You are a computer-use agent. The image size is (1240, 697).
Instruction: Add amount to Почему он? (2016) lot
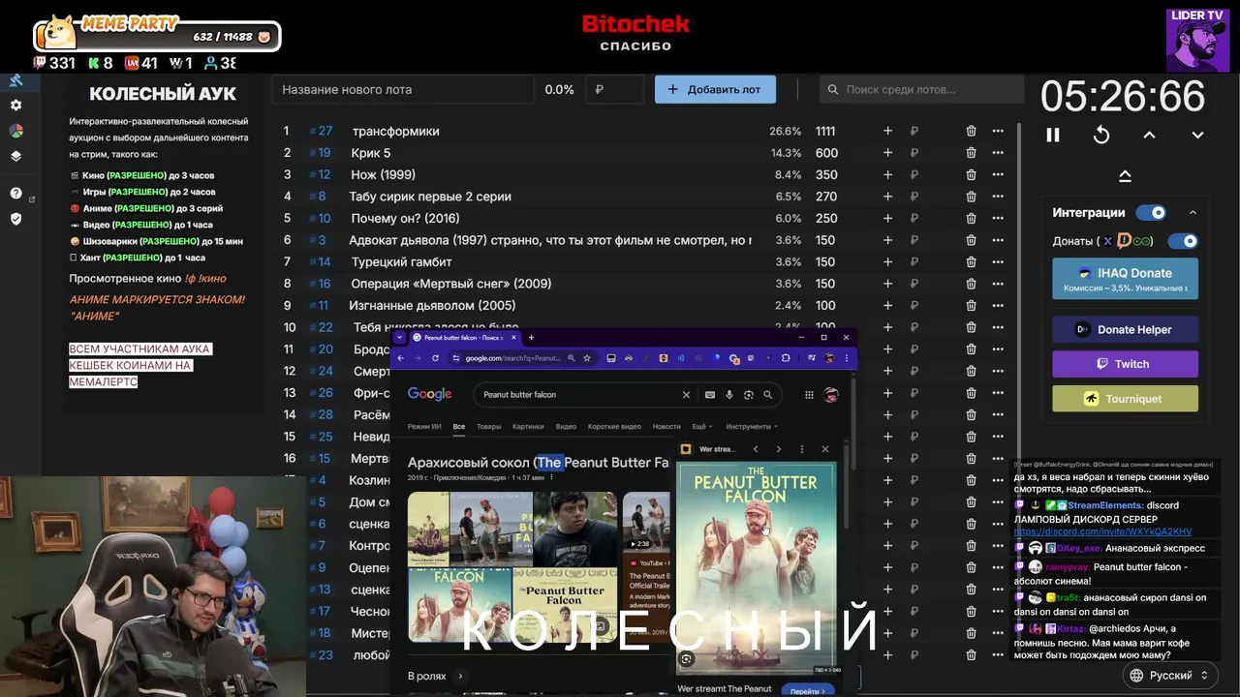[887, 219]
